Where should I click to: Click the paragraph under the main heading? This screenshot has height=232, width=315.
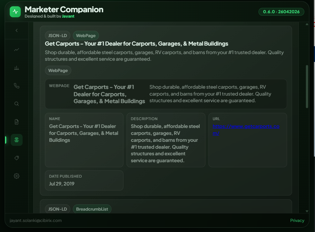pos(164,56)
